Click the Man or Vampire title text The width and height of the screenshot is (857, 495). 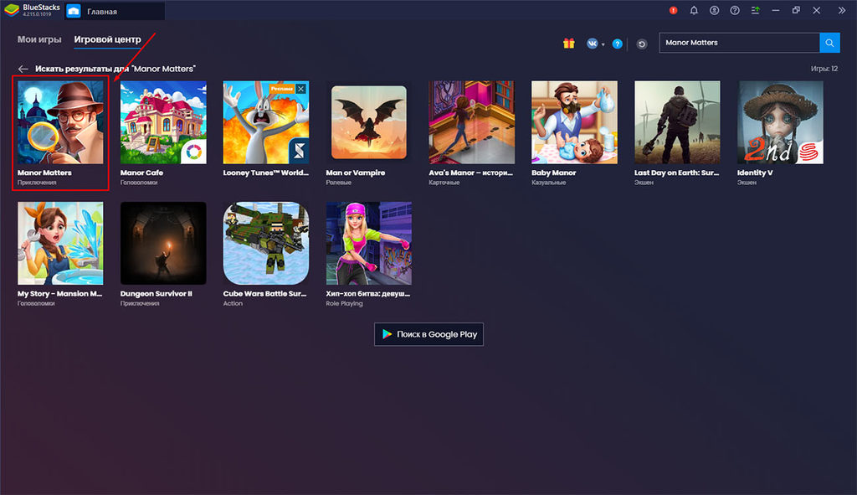355,173
